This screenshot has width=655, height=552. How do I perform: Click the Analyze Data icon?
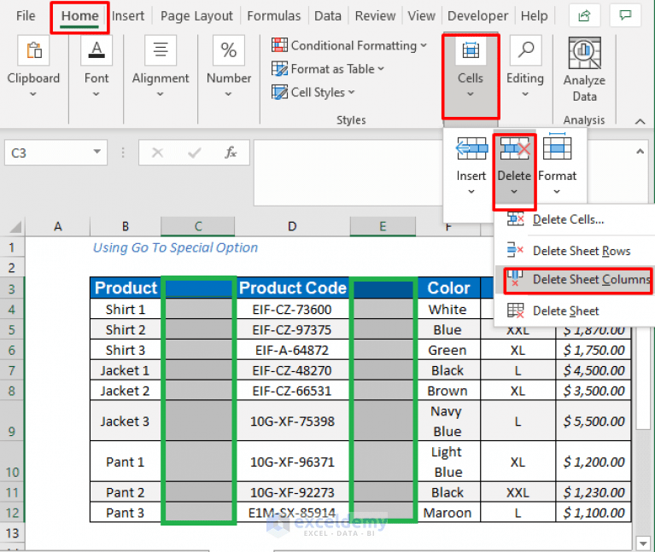(584, 53)
